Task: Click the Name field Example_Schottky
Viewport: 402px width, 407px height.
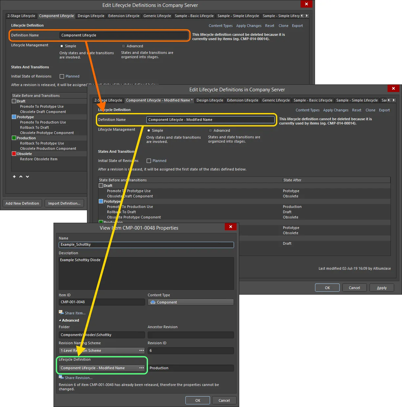Action: pos(146,245)
